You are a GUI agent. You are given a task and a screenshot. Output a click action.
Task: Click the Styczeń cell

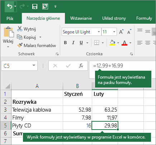[x=77, y=94]
